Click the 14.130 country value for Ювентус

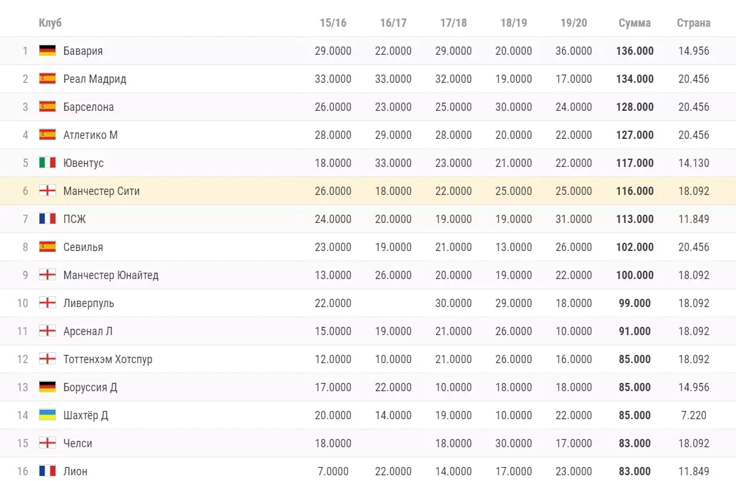694,163
